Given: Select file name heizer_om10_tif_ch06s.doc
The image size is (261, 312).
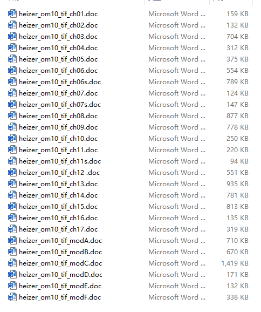Looking at the screenshot, I should (60, 82).
